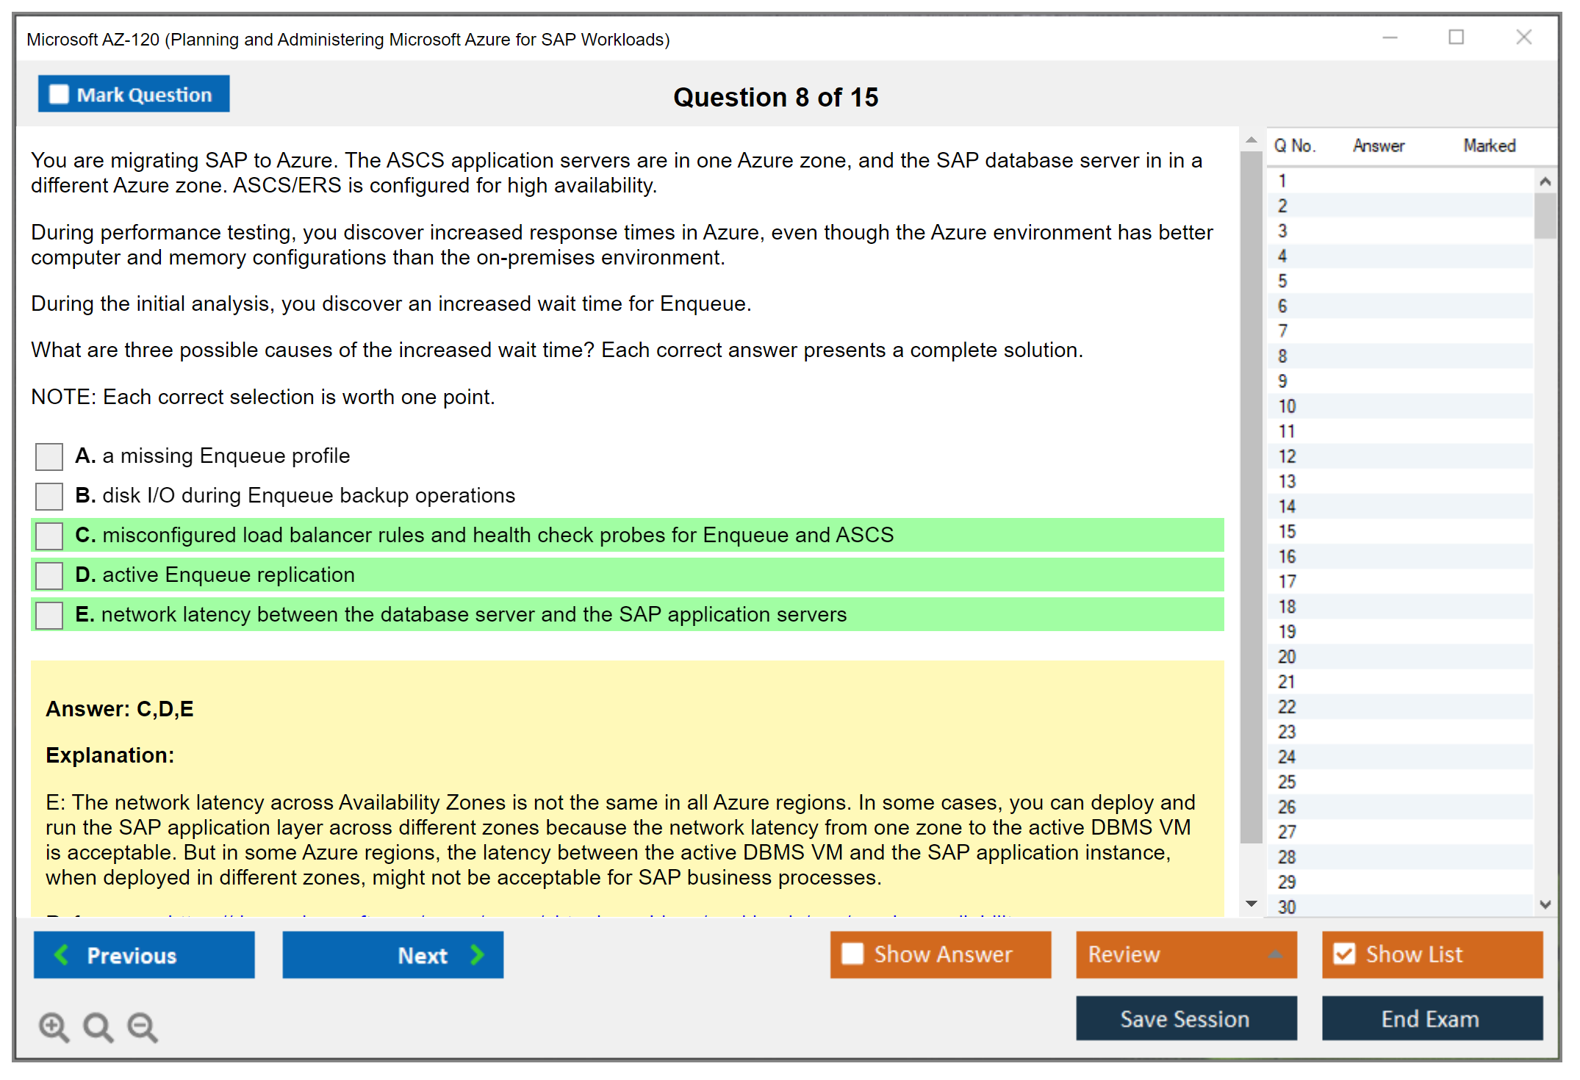Check option C misconfigured load balancer rules
1580x1080 pixels.
click(x=49, y=536)
